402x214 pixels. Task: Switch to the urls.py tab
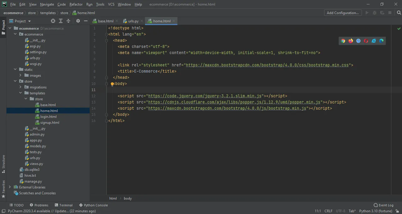133,21
